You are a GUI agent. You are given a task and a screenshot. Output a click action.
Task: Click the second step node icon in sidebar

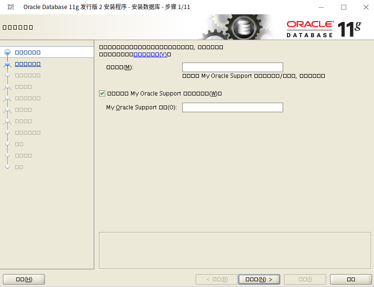7,64
